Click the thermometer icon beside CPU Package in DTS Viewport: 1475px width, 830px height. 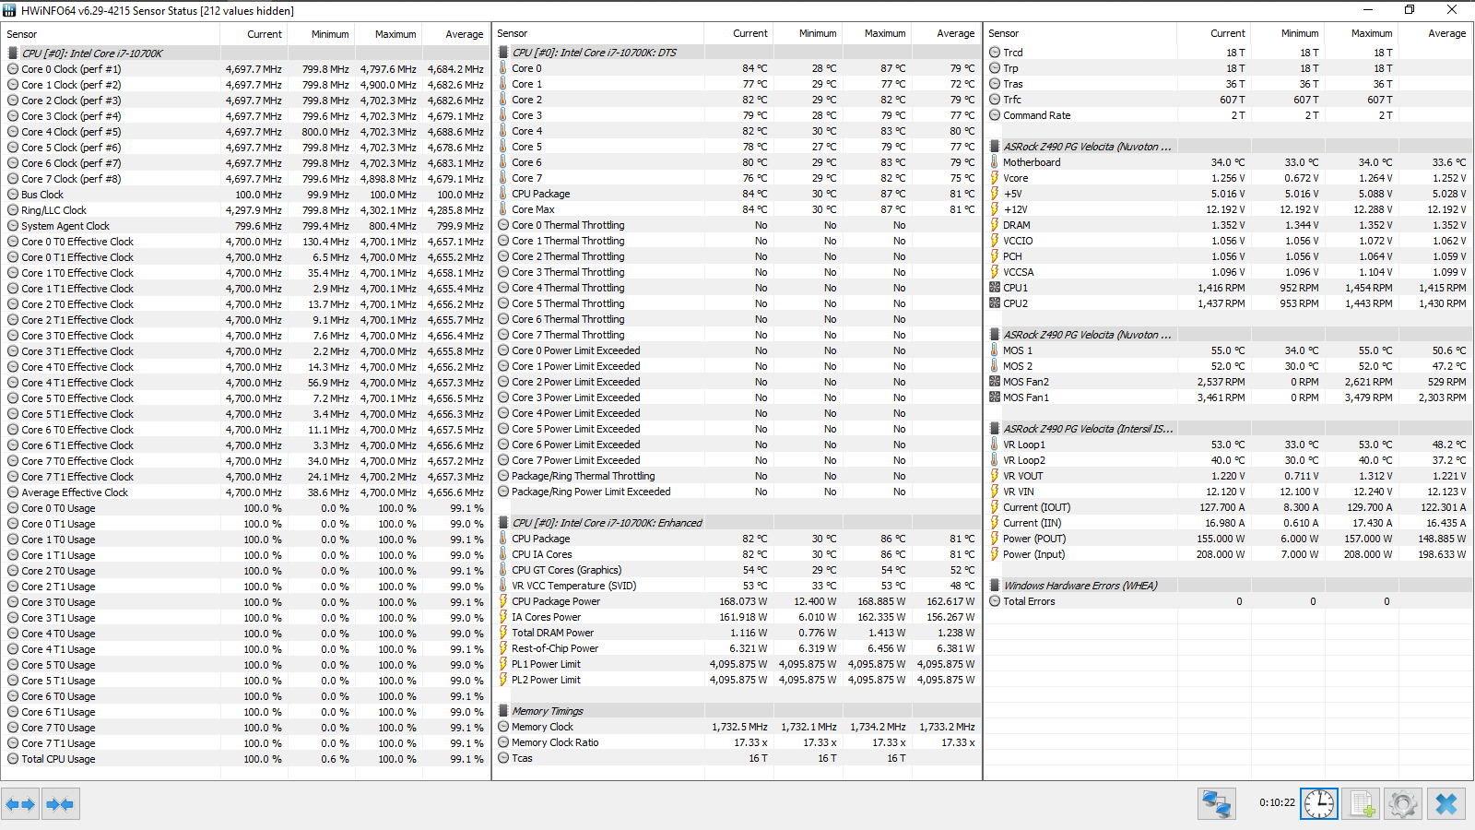click(503, 194)
